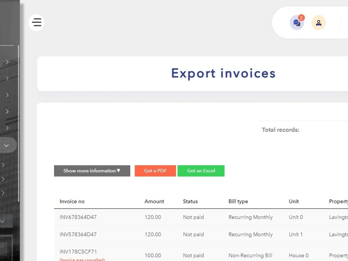The image size is (348, 261).
Task: Select invoice INV178C5CF71
Action: [x=78, y=252]
